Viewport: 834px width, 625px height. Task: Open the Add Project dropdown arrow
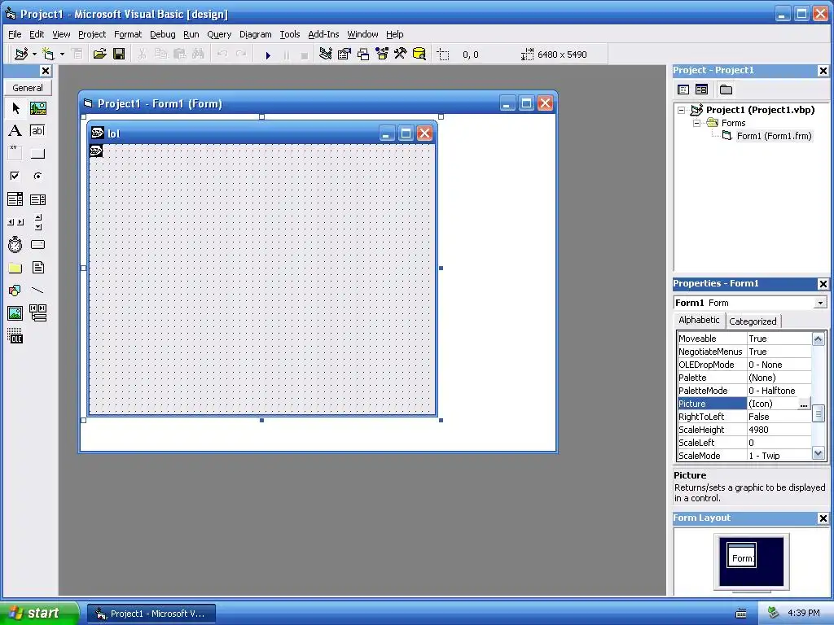(34, 55)
